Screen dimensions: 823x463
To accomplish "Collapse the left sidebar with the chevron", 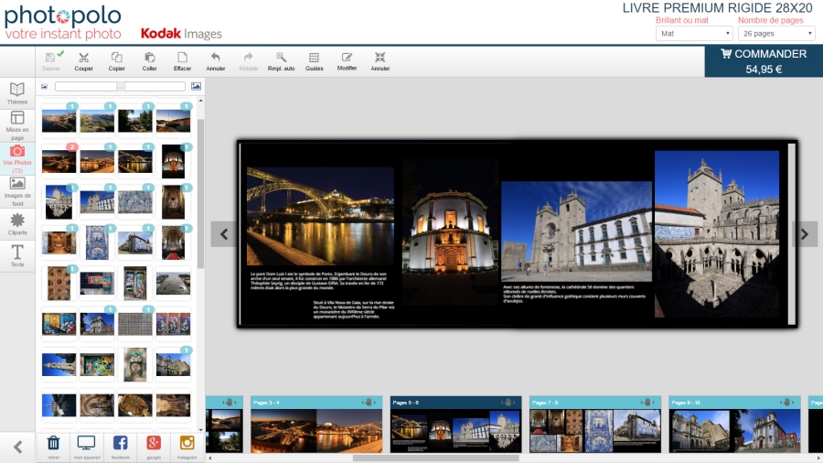I will (x=17, y=447).
